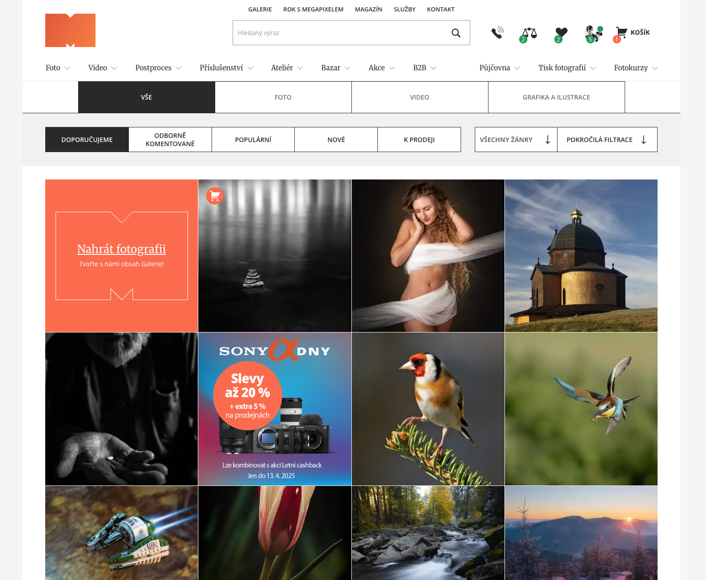706x580 pixels.
Task: Expand the Fotokurzy menu
Action: click(636, 68)
